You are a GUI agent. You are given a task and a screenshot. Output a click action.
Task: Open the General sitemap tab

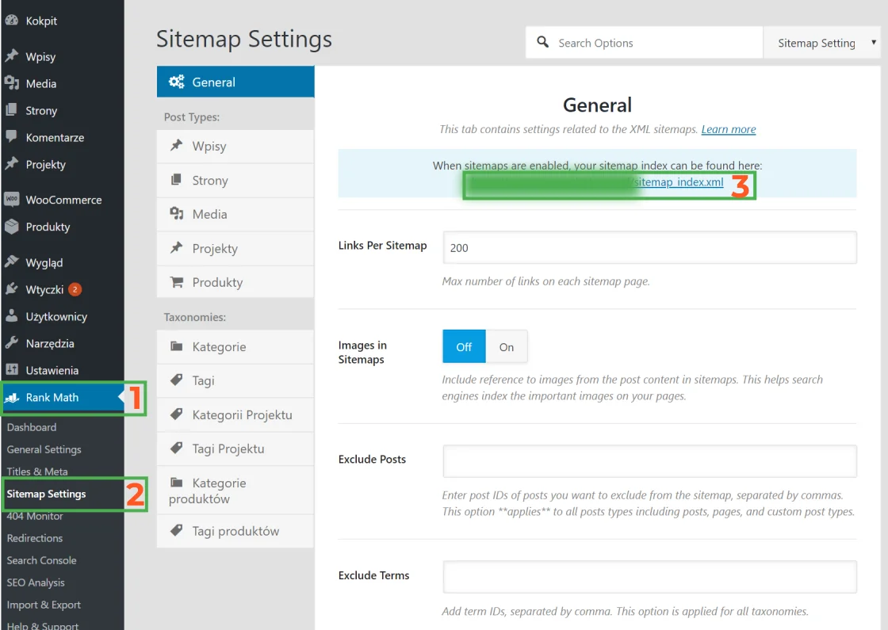click(x=235, y=82)
